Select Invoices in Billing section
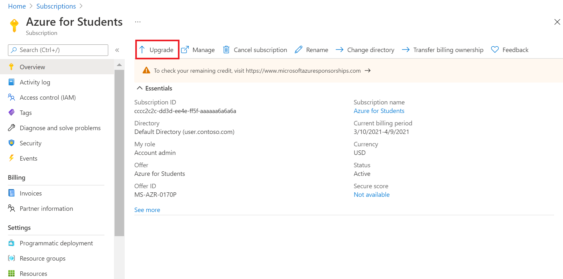Screen dimensions: 563x279 coord(31,193)
